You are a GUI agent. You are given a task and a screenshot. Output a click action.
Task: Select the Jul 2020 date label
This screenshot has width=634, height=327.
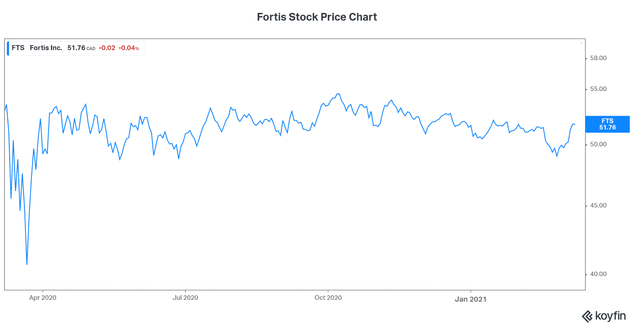click(185, 298)
